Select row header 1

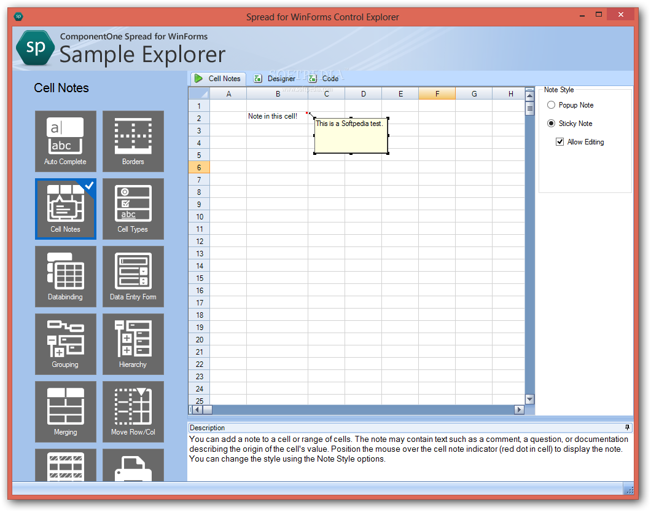[x=199, y=106]
